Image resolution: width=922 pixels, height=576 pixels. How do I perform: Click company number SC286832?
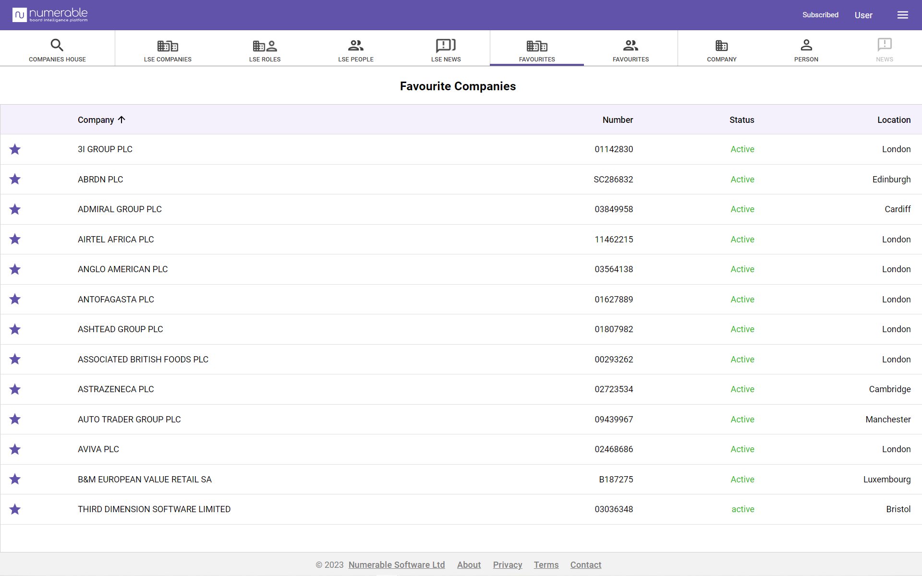coord(613,180)
